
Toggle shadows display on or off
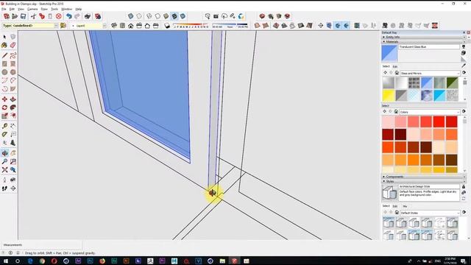click(x=167, y=26)
